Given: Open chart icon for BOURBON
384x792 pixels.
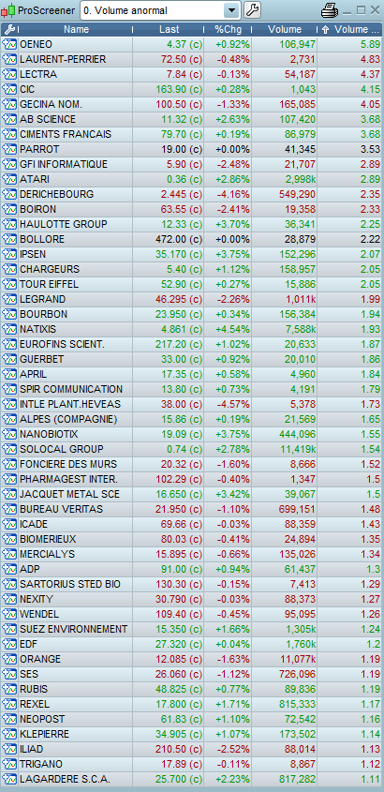Looking at the screenshot, I should tap(10, 314).
